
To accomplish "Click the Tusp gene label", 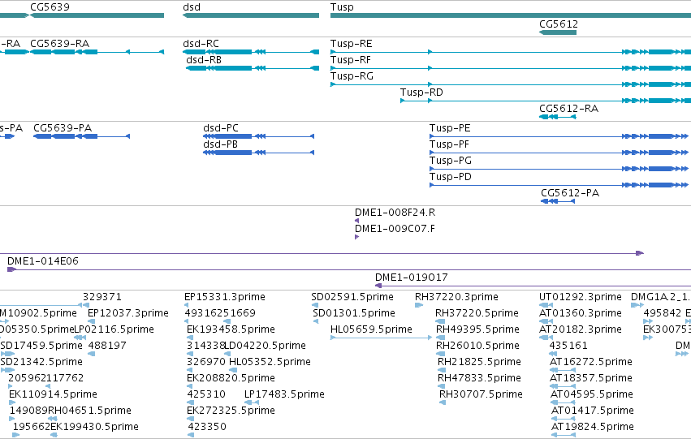I will [342, 7].
